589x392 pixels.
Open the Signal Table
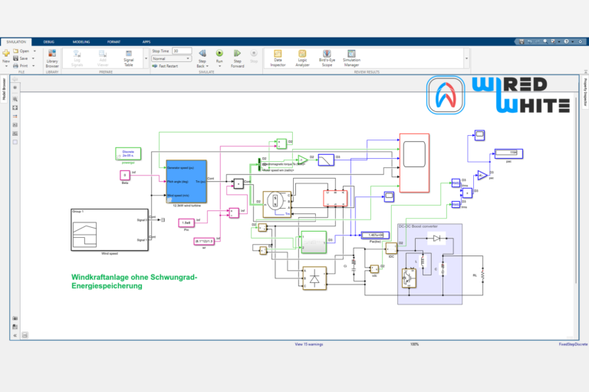129,58
